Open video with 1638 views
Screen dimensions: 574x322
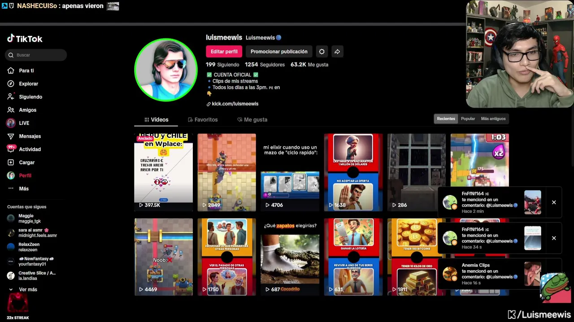353,172
